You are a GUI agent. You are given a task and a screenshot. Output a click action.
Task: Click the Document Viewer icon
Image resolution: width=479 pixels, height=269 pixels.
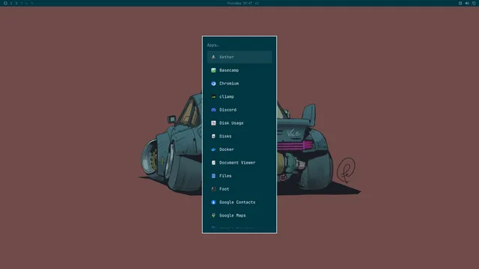pyautogui.click(x=213, y=163)
